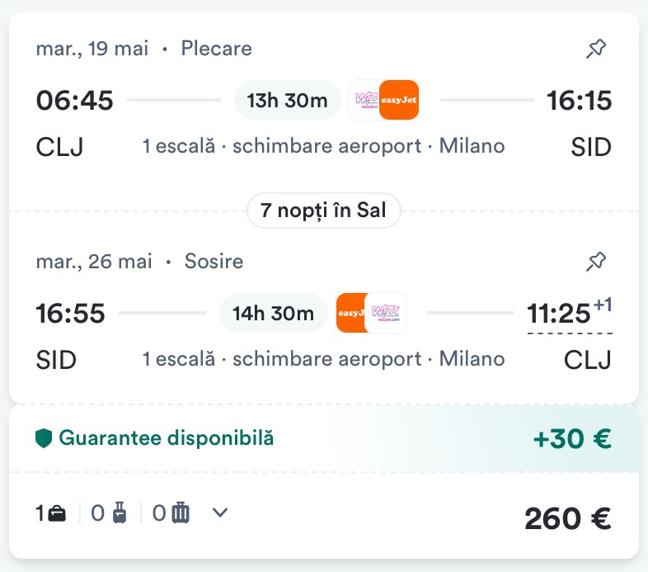Image resolution: width=648 pixels, height=572 pixels.
Task: Expand the baggage details chevron
Action: 219,513
